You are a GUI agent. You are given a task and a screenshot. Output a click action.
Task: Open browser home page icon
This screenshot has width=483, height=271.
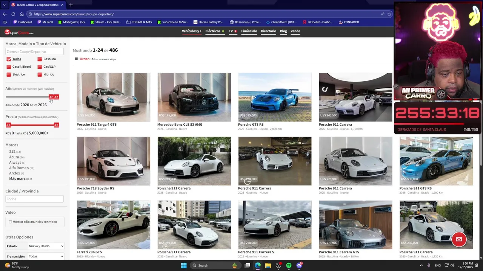pos(22,14)
